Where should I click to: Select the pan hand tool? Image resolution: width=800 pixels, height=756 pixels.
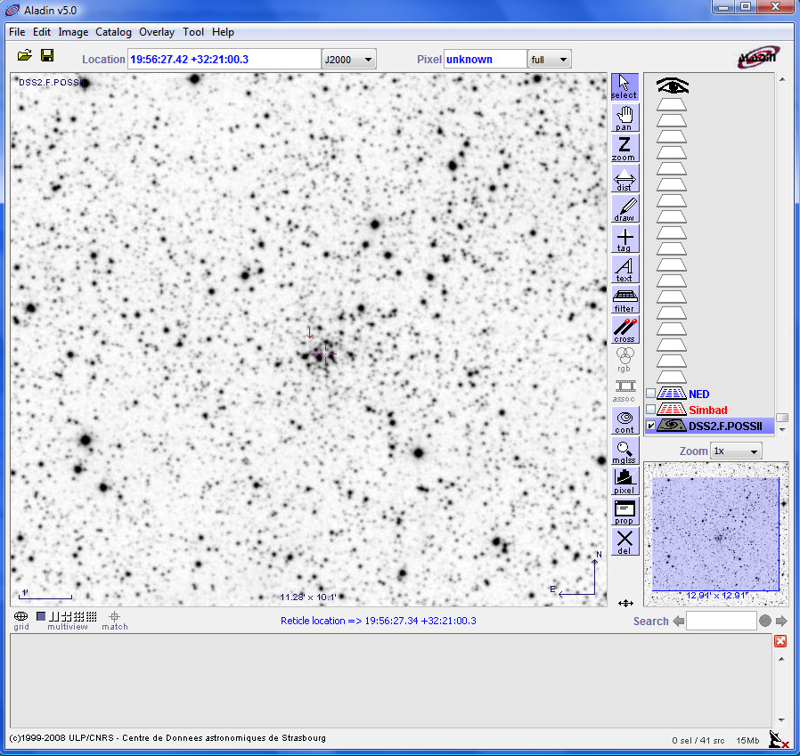(624, 118)
